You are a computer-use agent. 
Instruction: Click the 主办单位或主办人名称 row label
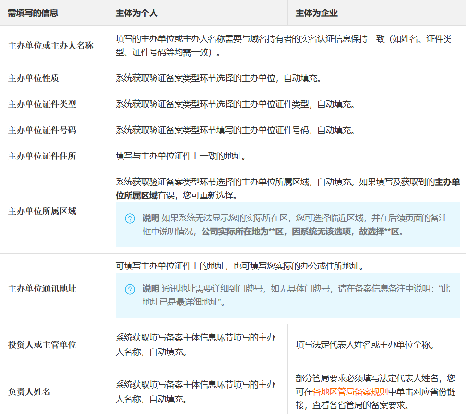click(51, 46)
